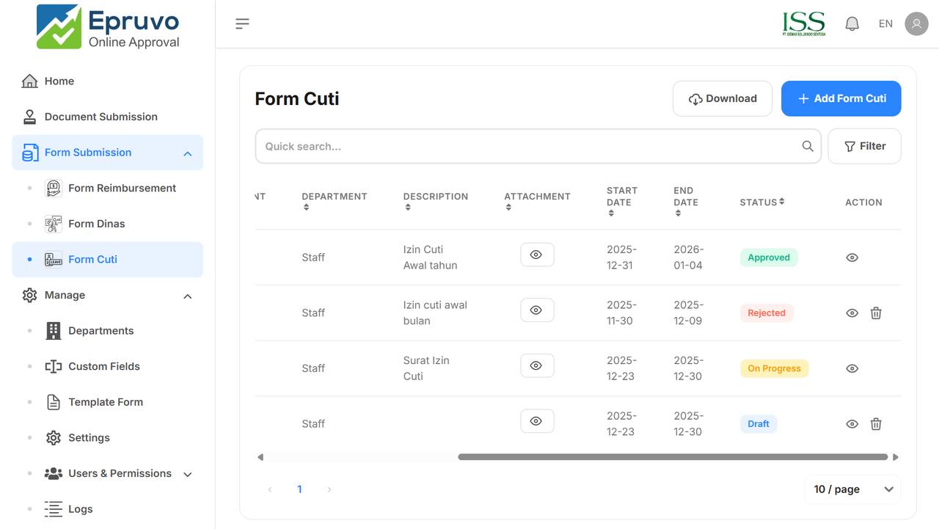Click the ISS company logo
The image size is (939, 529).
[x=804, y=23]
